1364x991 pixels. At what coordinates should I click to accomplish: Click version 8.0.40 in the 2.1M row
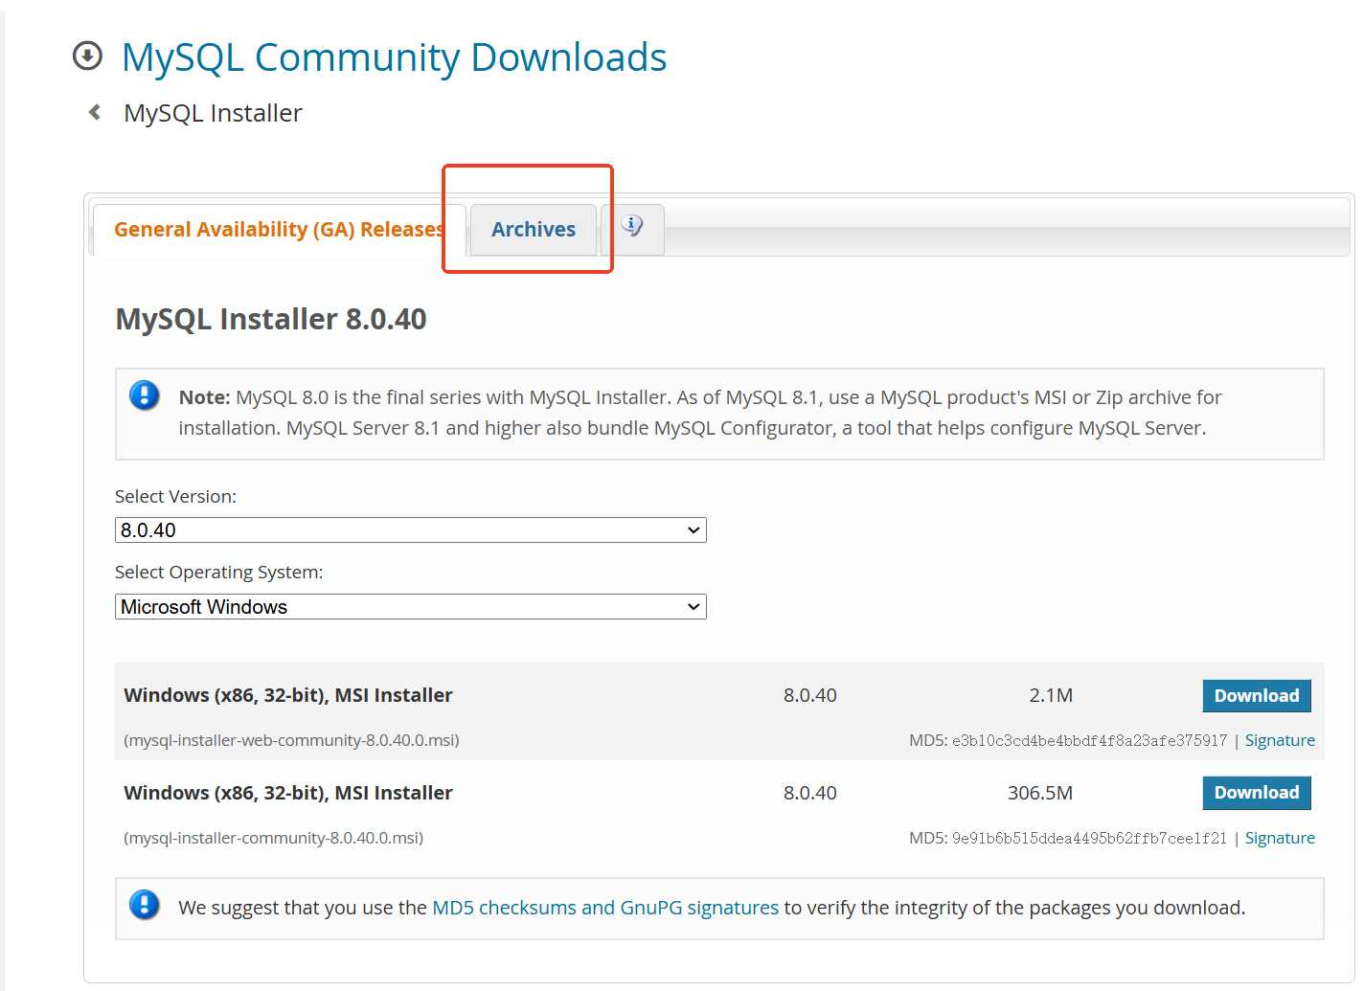810,696
